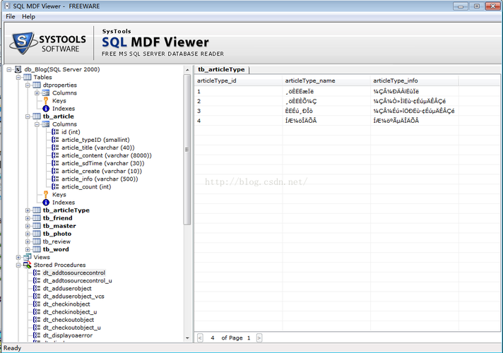Click the tb_photo table icon
503x353 pixels.
[37, 234]
